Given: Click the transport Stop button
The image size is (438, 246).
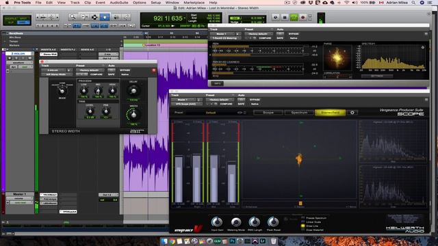Looking at the screenshot, I should pyautogui.click(x=285, y=18).
